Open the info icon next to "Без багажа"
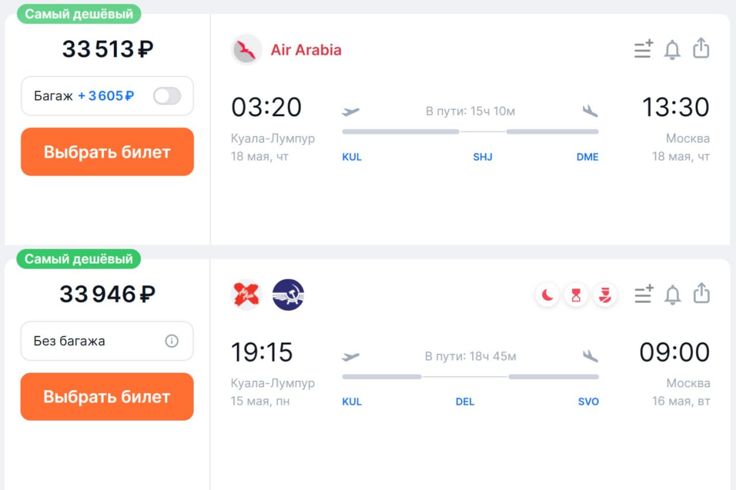Viewport: 736px width, 490px height. click(x=171, y=341)
